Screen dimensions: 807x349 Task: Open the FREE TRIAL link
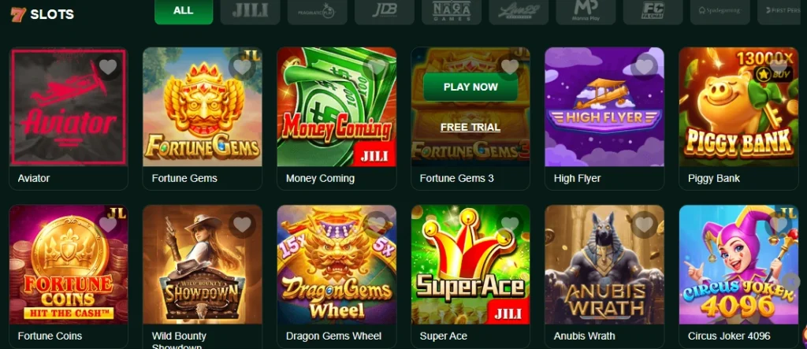pos(470,127)
